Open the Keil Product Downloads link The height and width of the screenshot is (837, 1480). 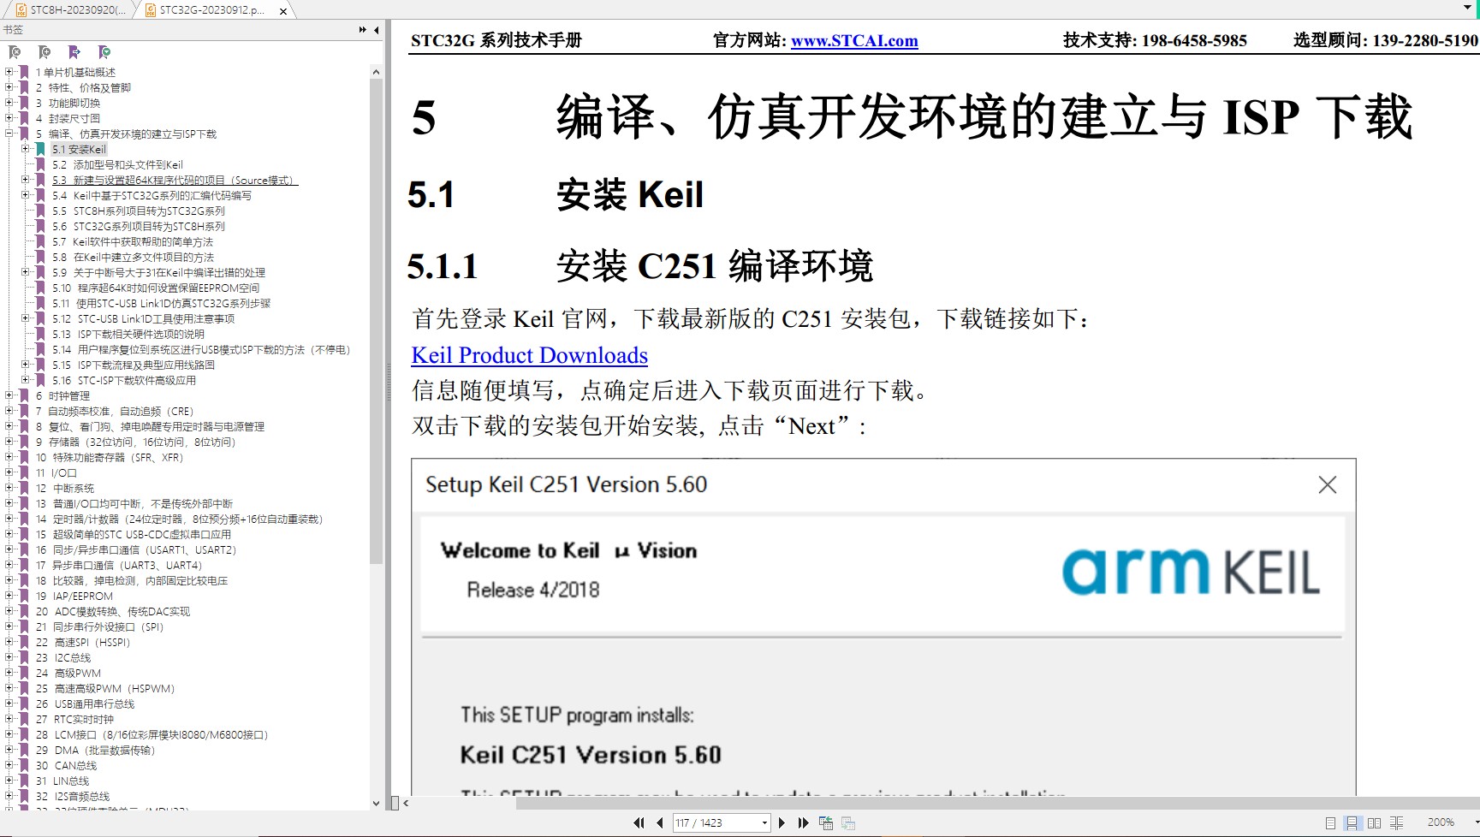(x=530, y=355)
